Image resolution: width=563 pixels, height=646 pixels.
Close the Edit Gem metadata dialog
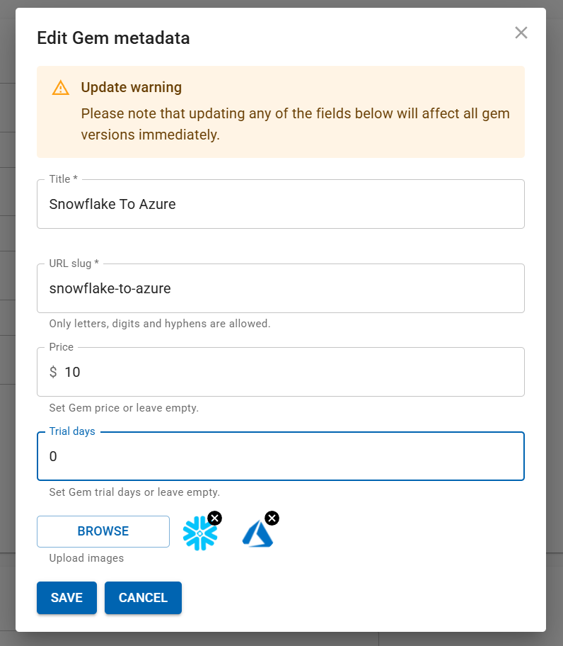point(521,33)
